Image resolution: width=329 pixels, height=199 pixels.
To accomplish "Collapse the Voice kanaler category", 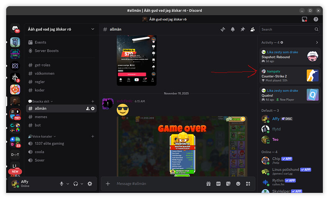I will pos(41,136).
